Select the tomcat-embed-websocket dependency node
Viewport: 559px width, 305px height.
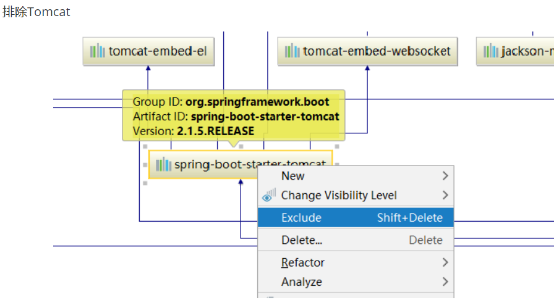tap(367, 51)
